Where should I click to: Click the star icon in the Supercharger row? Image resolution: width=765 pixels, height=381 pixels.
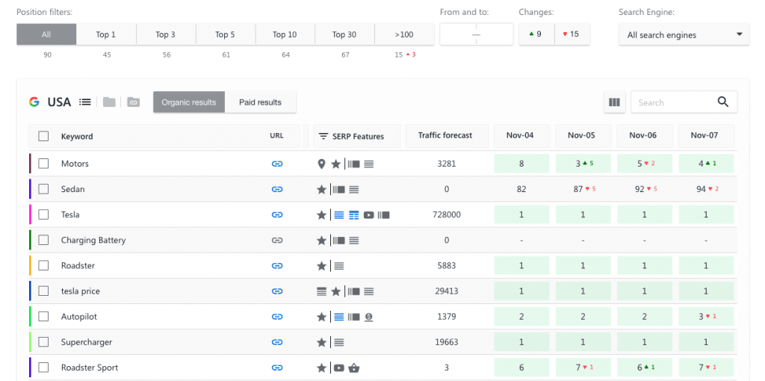321,342
